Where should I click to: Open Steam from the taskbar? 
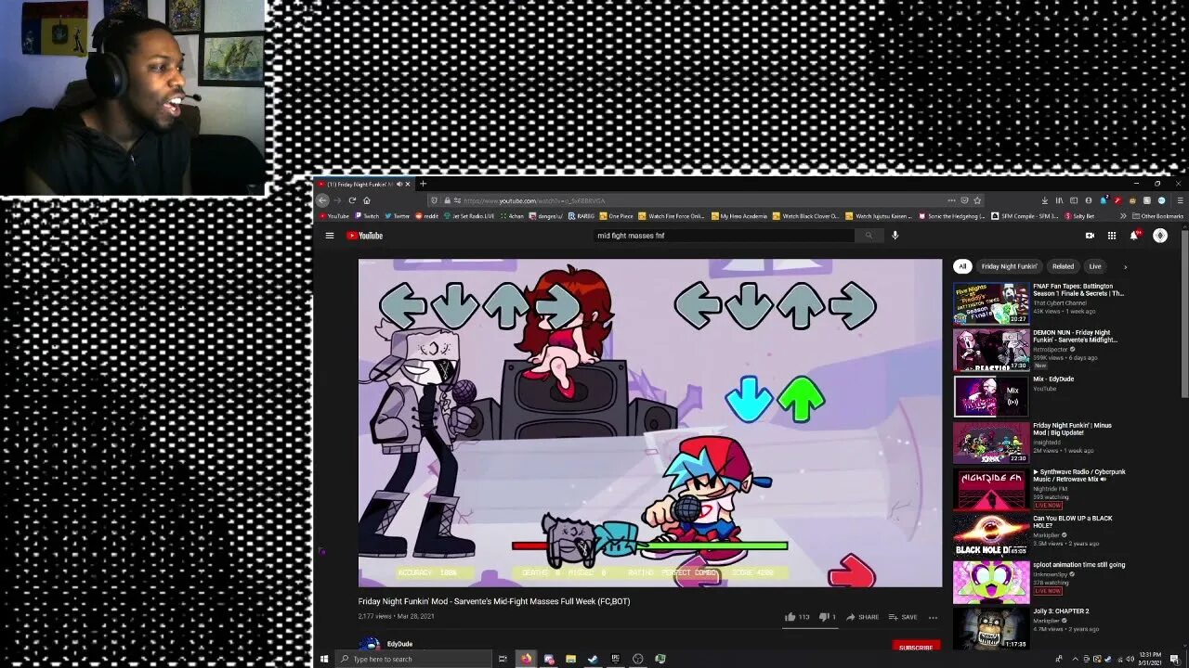593,659
